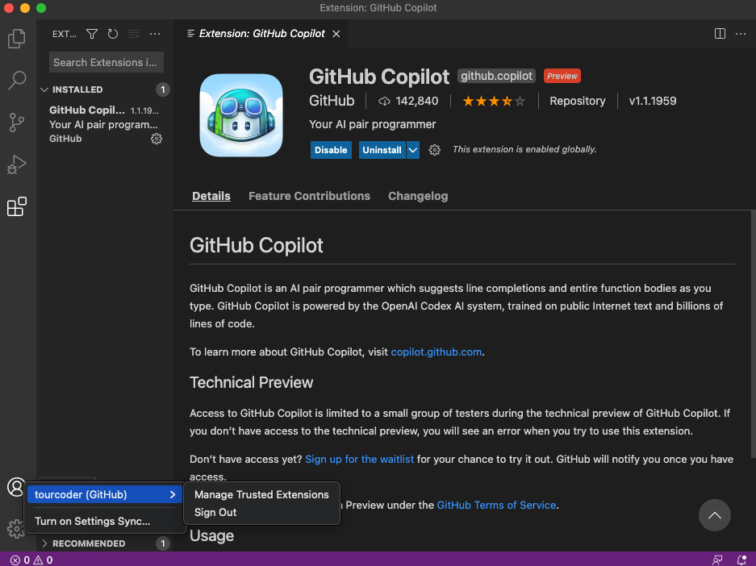Open the Sign up for the waitlist link

click(x=359, y=459)
